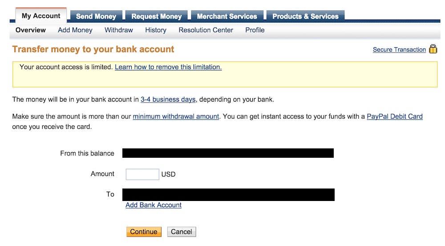The height and width of the screenshot is (246, 445).
Task: Open the minimum withdrawal amount link
Action: [176, 117]
